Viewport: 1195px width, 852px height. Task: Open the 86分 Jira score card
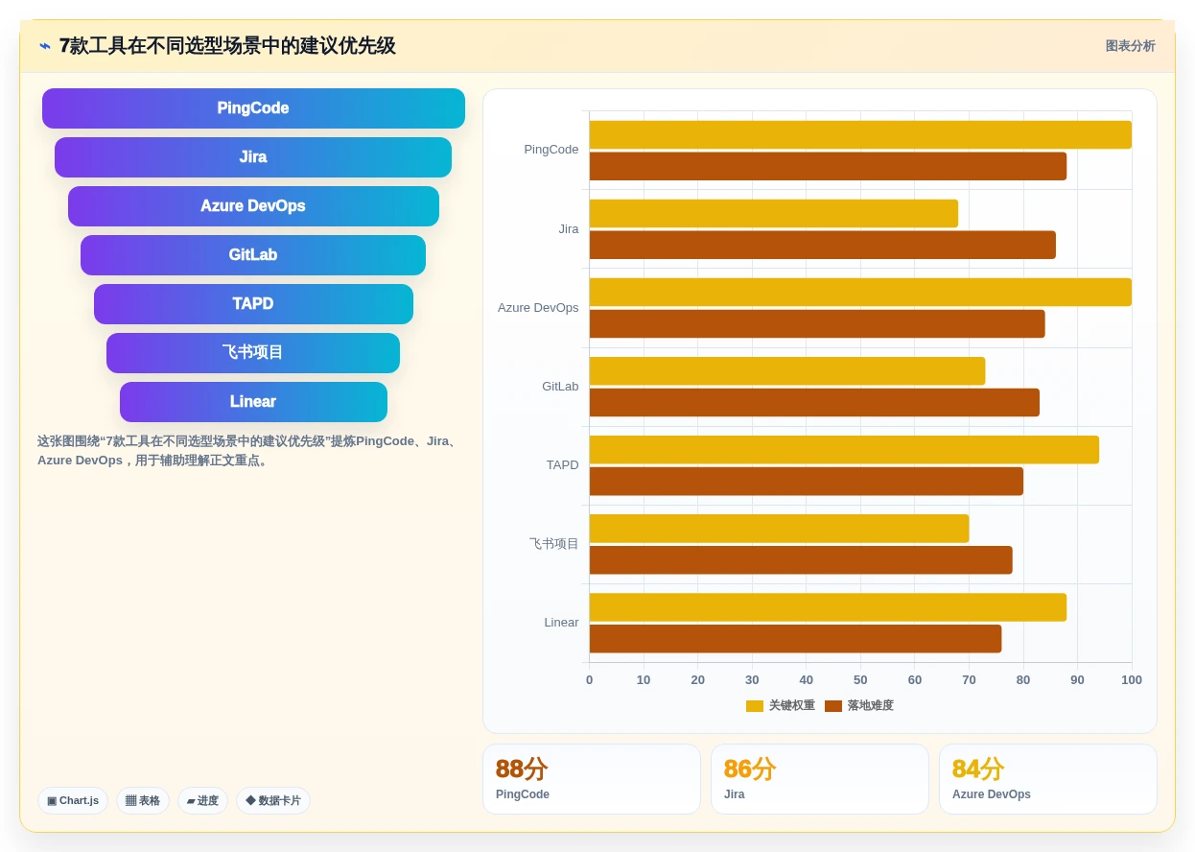click(x=820, y=779)
